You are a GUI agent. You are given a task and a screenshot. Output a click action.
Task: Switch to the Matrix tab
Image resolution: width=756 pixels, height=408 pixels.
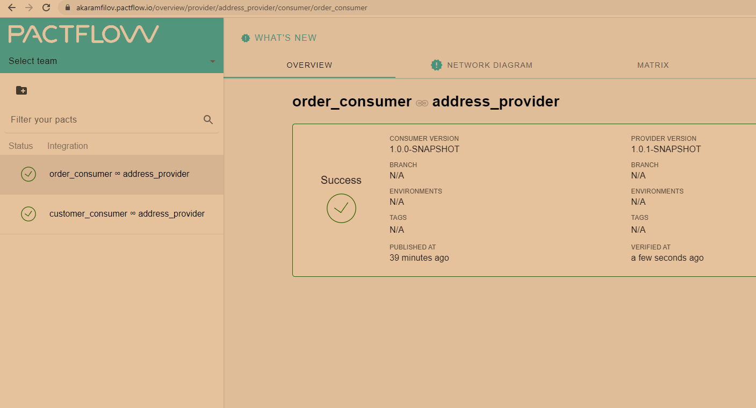653,65
